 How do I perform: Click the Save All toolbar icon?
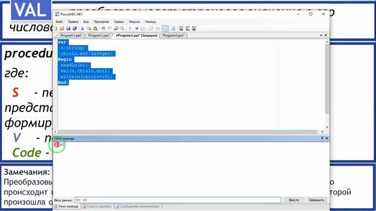tap(75, 29)
